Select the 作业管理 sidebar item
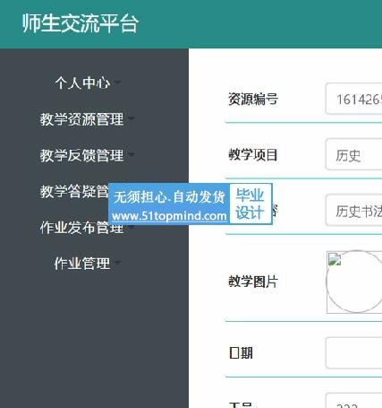 tap(82, 264)
